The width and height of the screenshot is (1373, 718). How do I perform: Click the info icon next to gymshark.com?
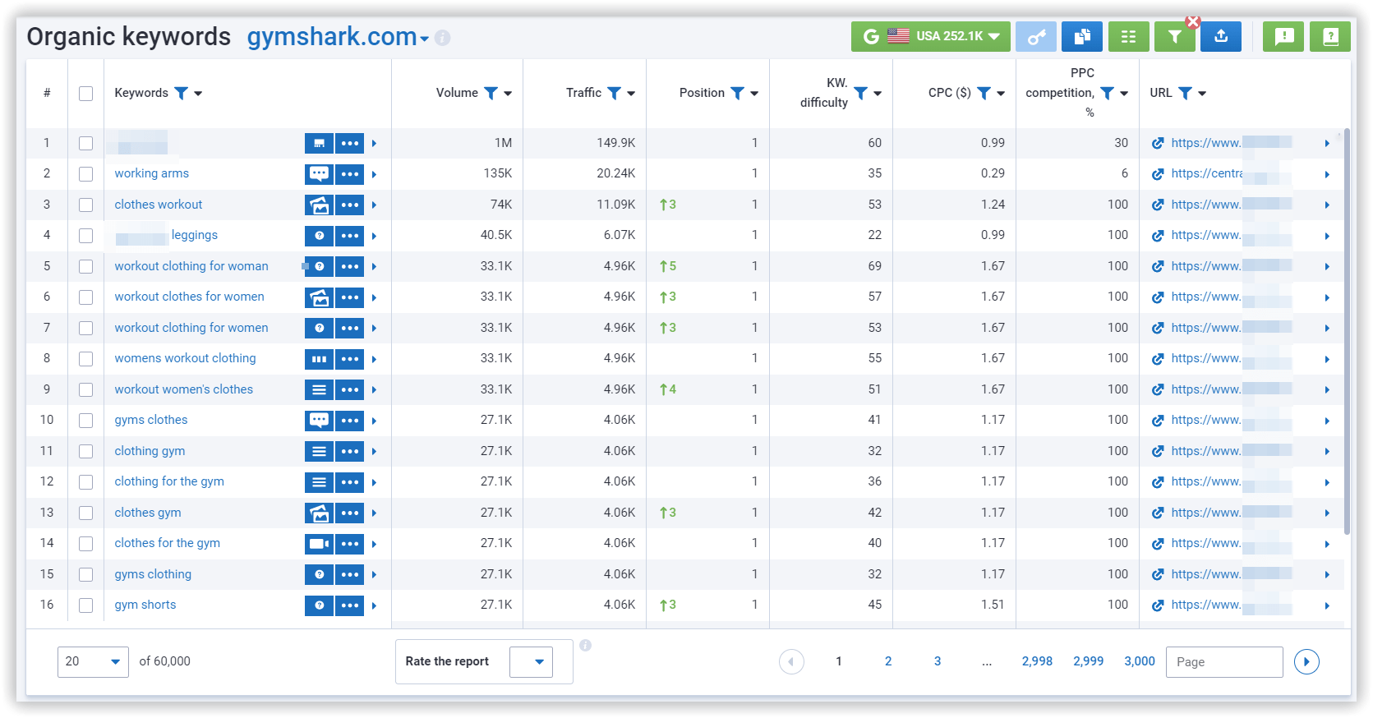(443, 38)
